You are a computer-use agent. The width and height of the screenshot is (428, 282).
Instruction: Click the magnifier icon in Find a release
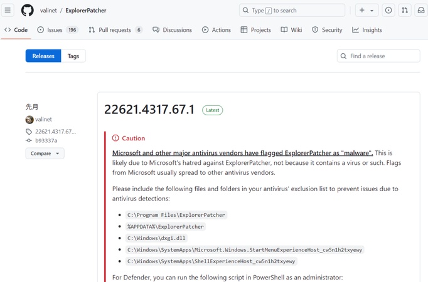coord(344,56)
